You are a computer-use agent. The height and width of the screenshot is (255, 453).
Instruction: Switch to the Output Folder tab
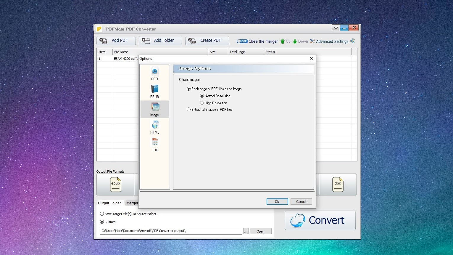pyautogui.click(x=109, y=203)
